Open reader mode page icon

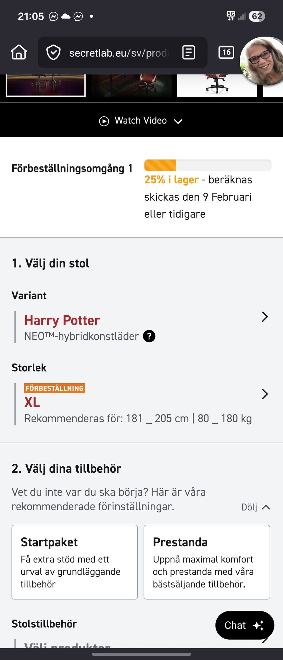189,52
